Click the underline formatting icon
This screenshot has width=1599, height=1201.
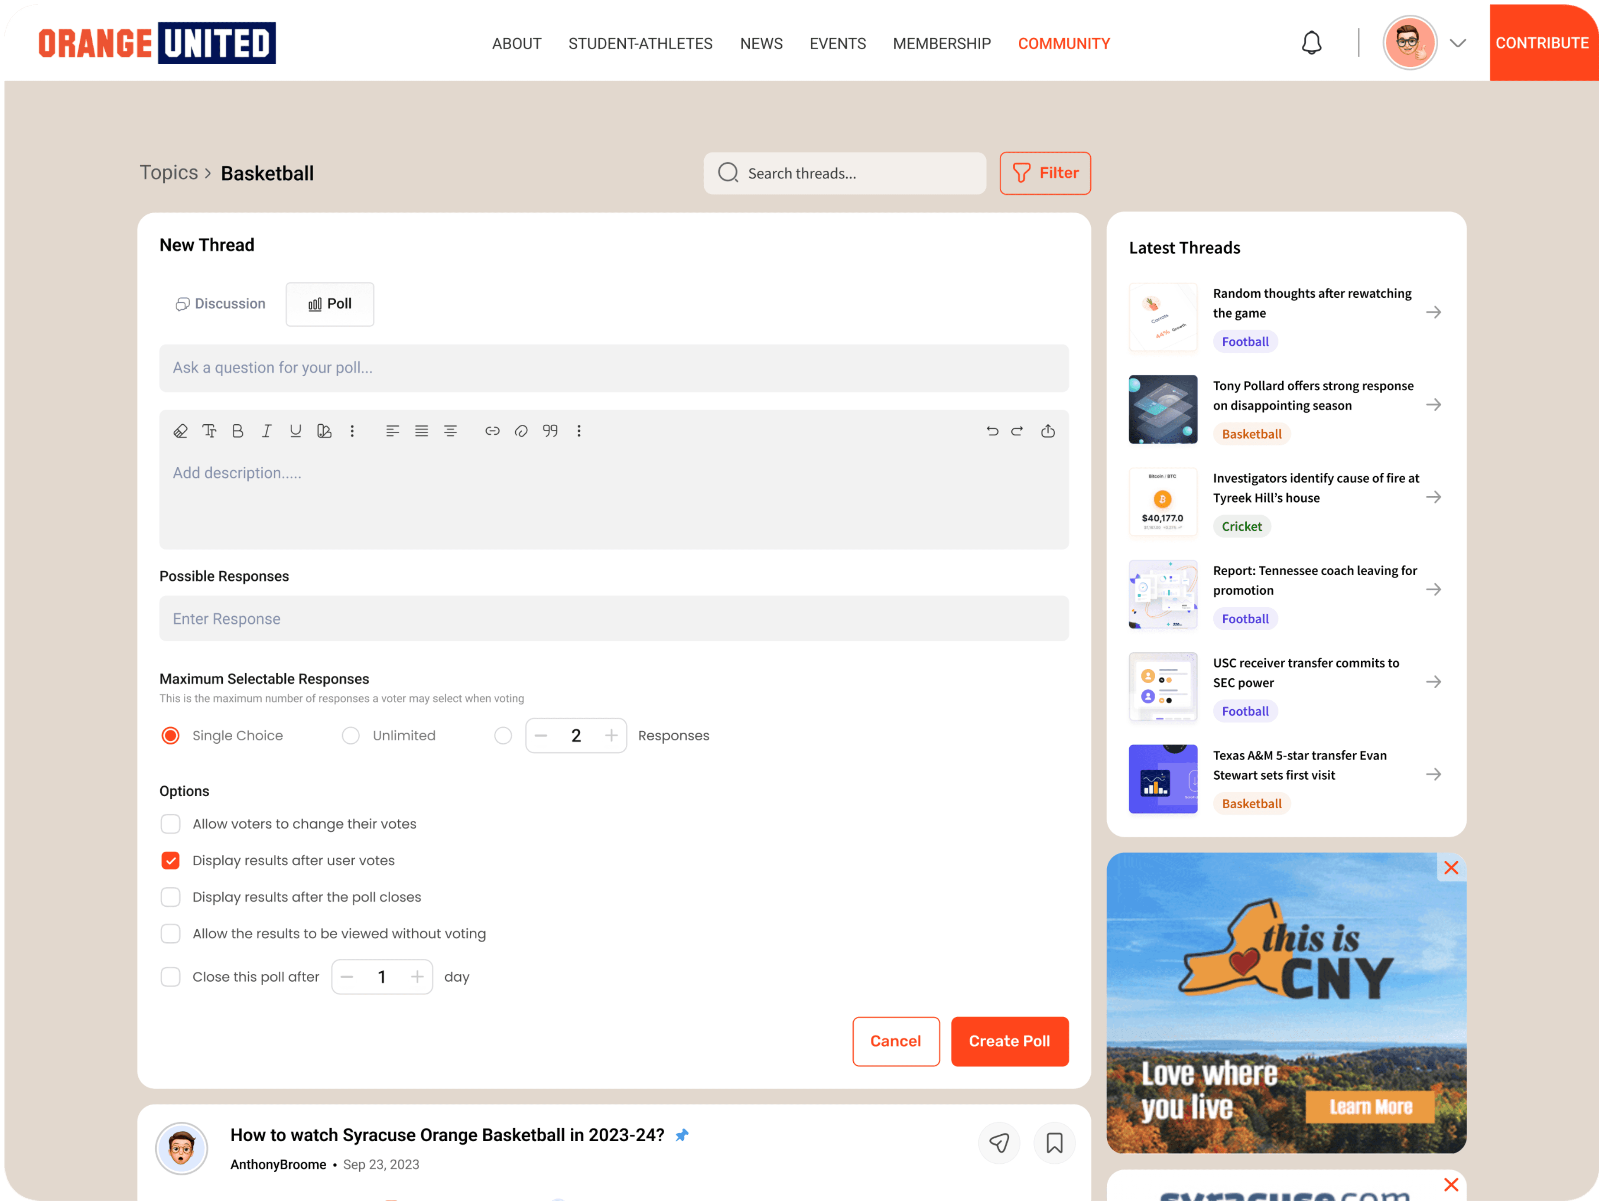[295, 431]
